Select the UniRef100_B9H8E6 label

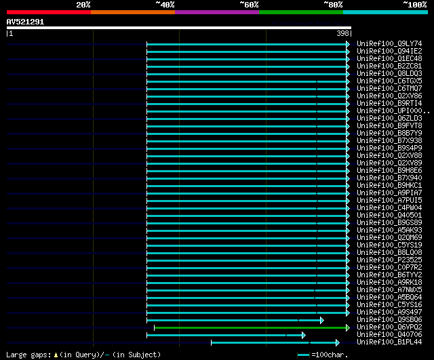(389, 171)
